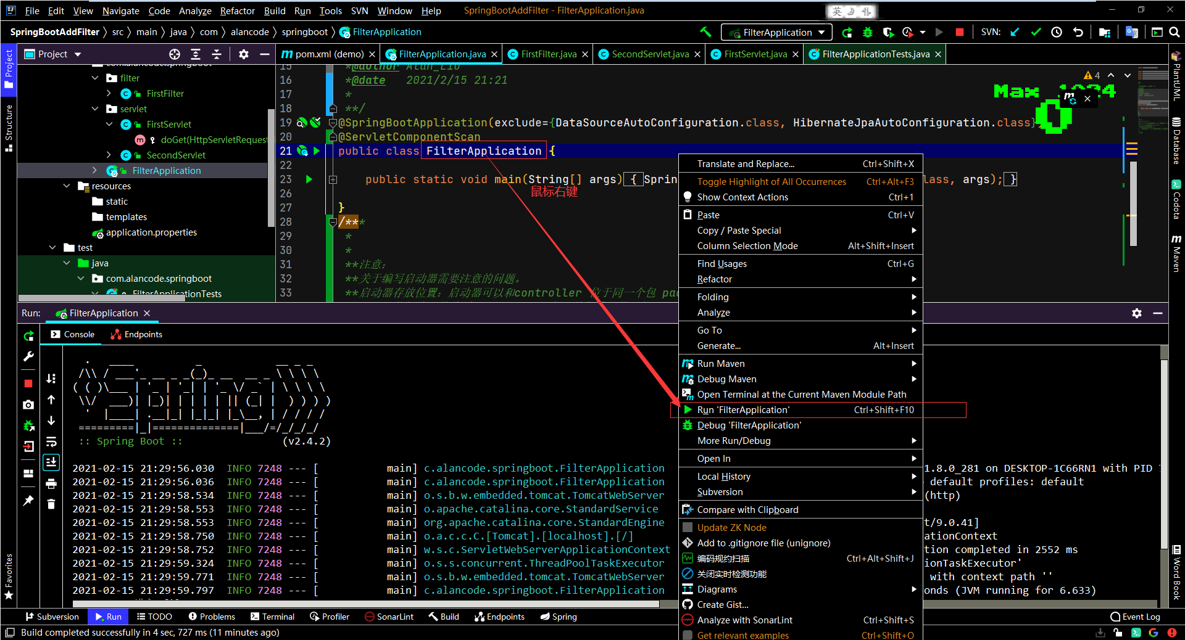Open the Problems tool window button
The width and height of the screenshot is (1185, 640).
[x=212, y=617]
